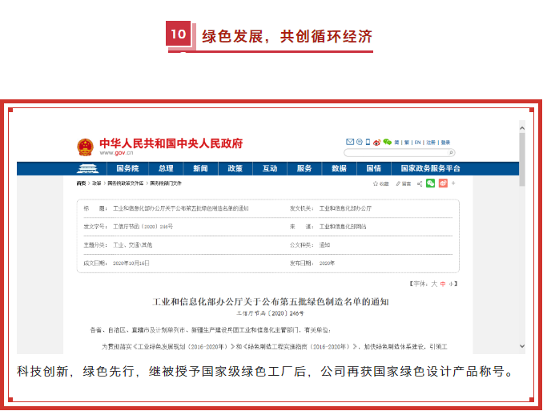543x411 pixels.
Task: Open the 国务院 menu item
Action: click(x=127, y=169)
